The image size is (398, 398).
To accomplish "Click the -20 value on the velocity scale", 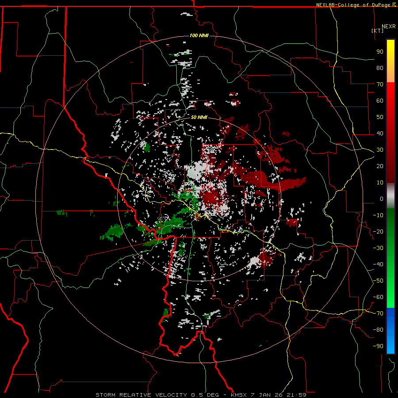I will [x=378, y=231].
